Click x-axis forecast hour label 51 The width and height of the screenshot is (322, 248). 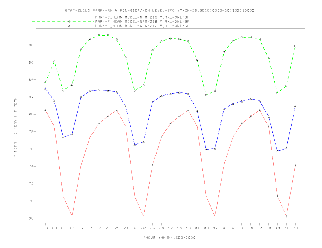click(197, 228)
